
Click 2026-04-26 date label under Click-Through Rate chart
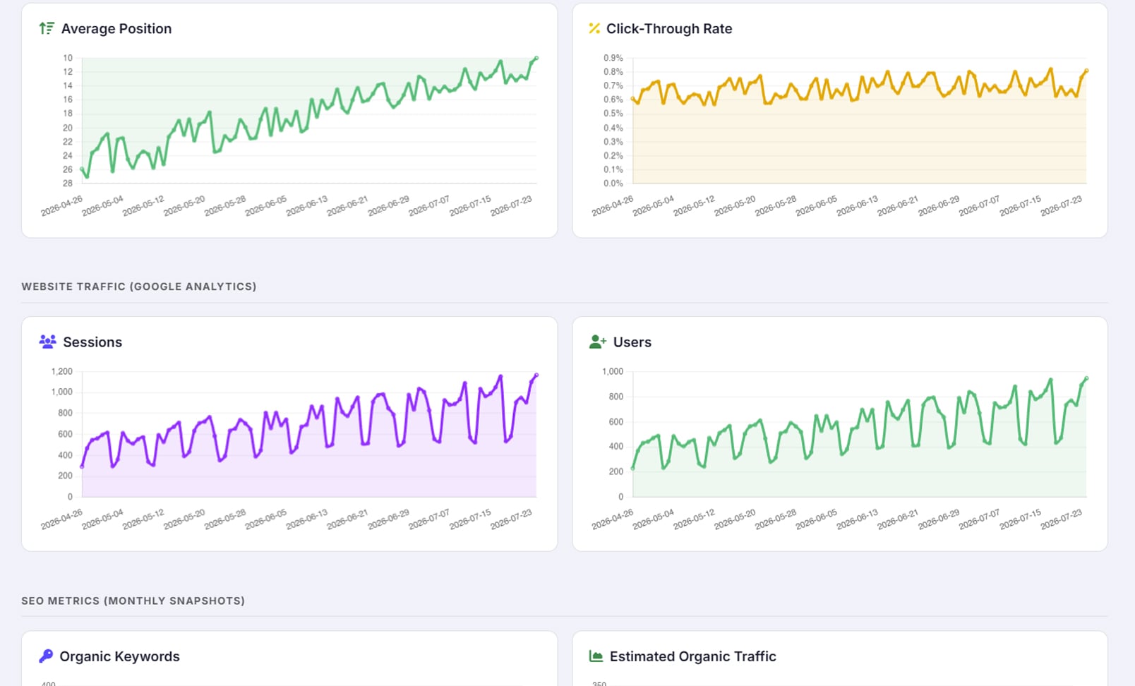point(613,206)
